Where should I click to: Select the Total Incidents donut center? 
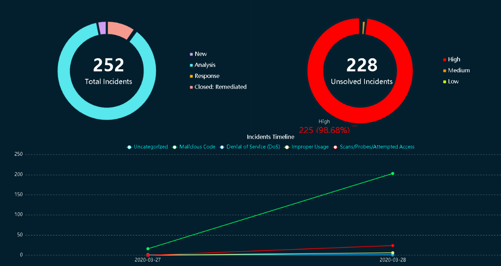click(108, 71)
